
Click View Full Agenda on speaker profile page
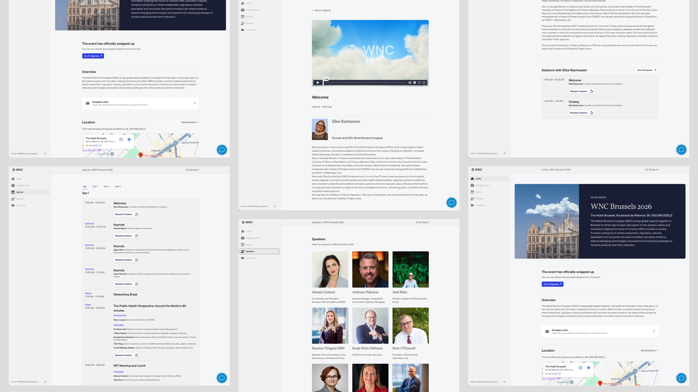(647, 70)
